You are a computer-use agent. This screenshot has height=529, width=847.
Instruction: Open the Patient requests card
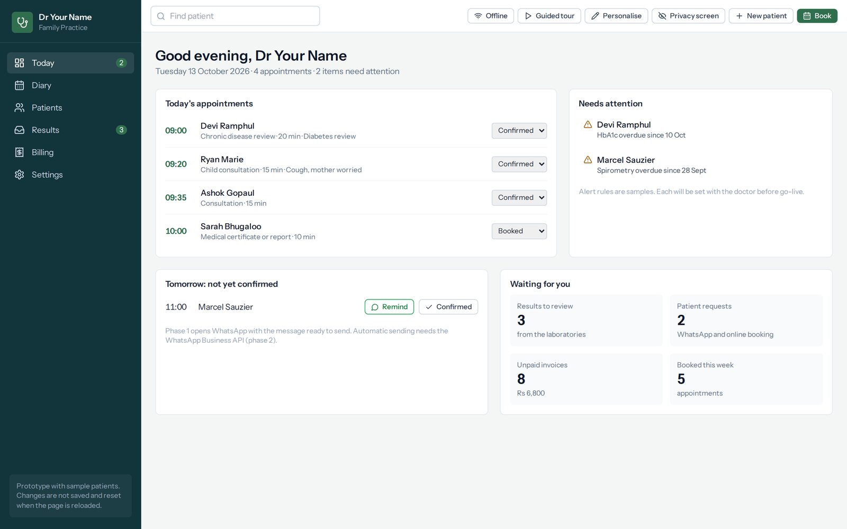point(746,321)
